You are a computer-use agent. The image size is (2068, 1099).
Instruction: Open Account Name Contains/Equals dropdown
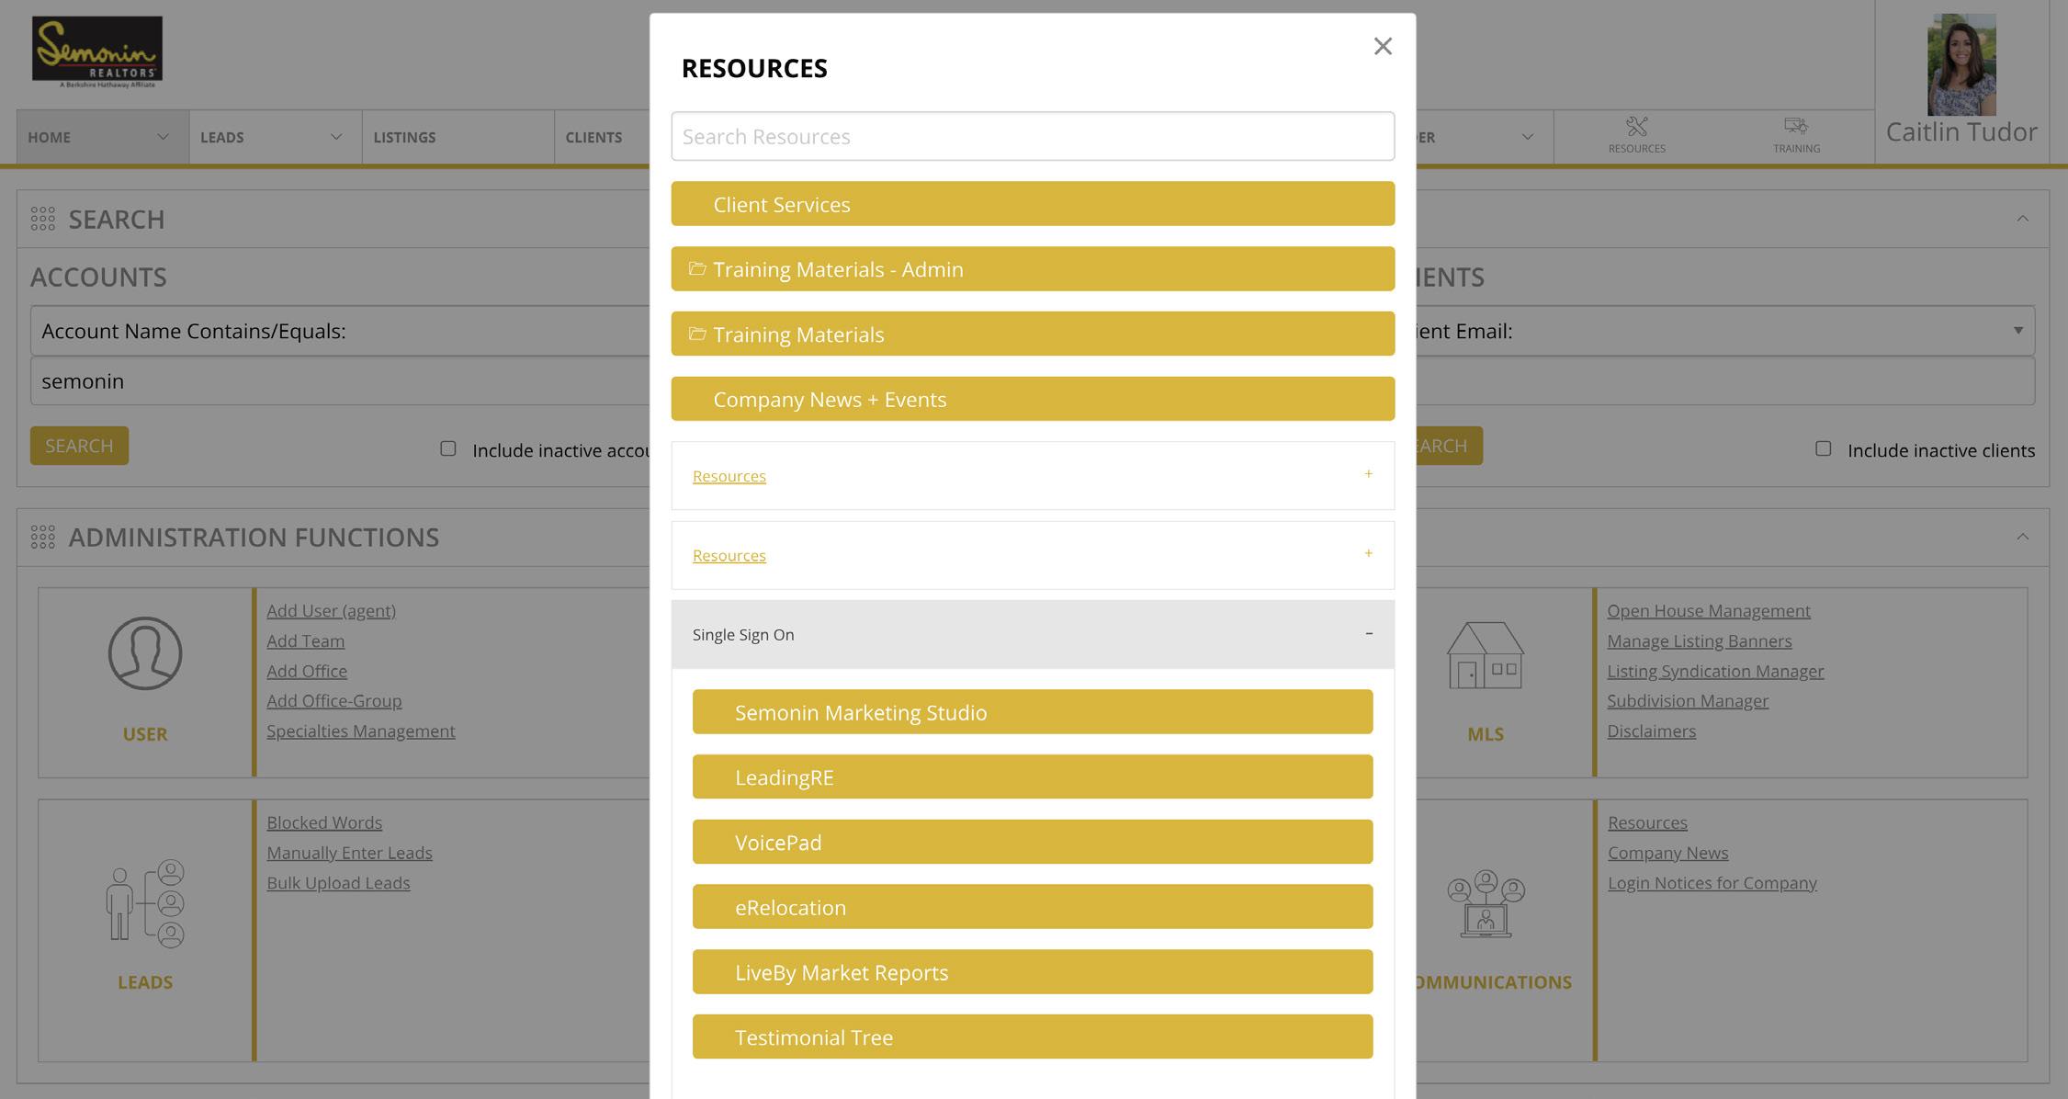pos(340,331)
